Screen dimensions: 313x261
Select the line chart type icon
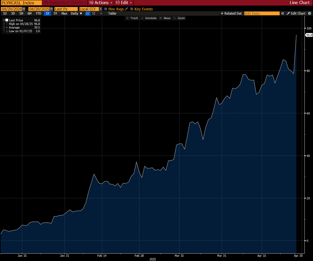[88, 14]
